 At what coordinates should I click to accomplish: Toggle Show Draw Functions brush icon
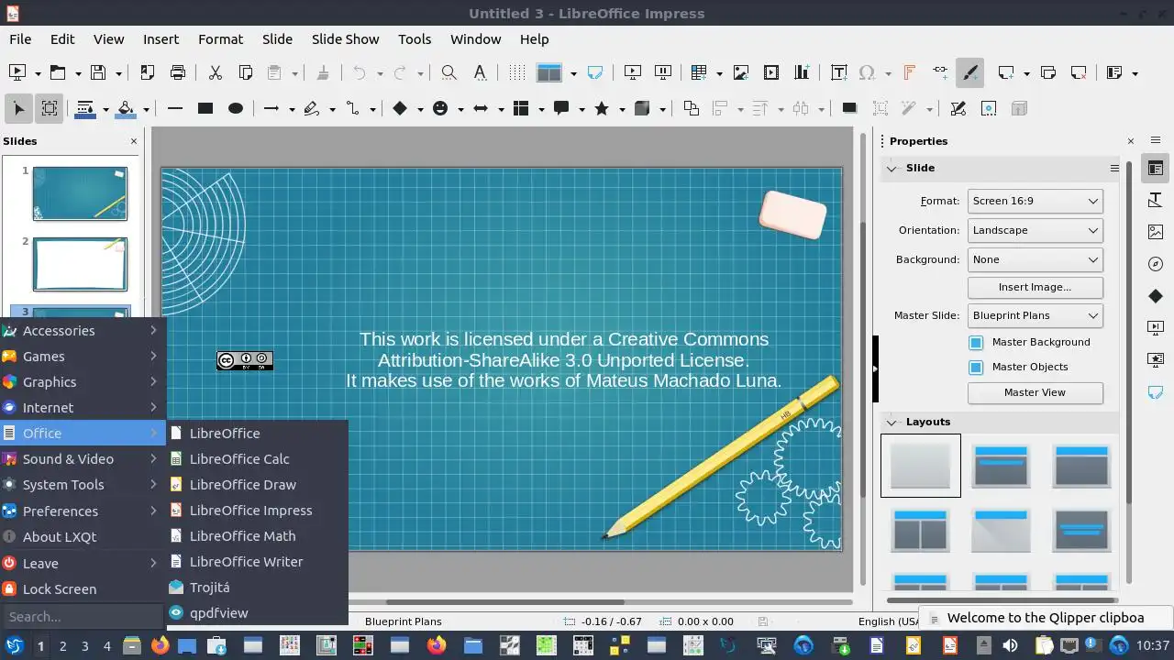point(970,72)
